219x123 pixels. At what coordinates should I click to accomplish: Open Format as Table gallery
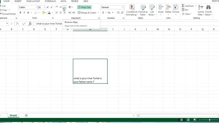click(143, 10)
